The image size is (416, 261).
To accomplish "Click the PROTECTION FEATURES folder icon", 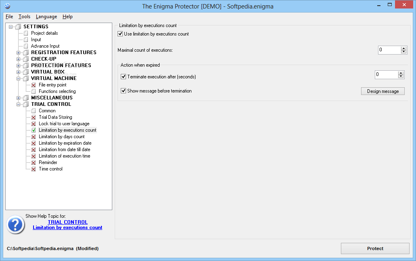I will click(x=26, y=65).
